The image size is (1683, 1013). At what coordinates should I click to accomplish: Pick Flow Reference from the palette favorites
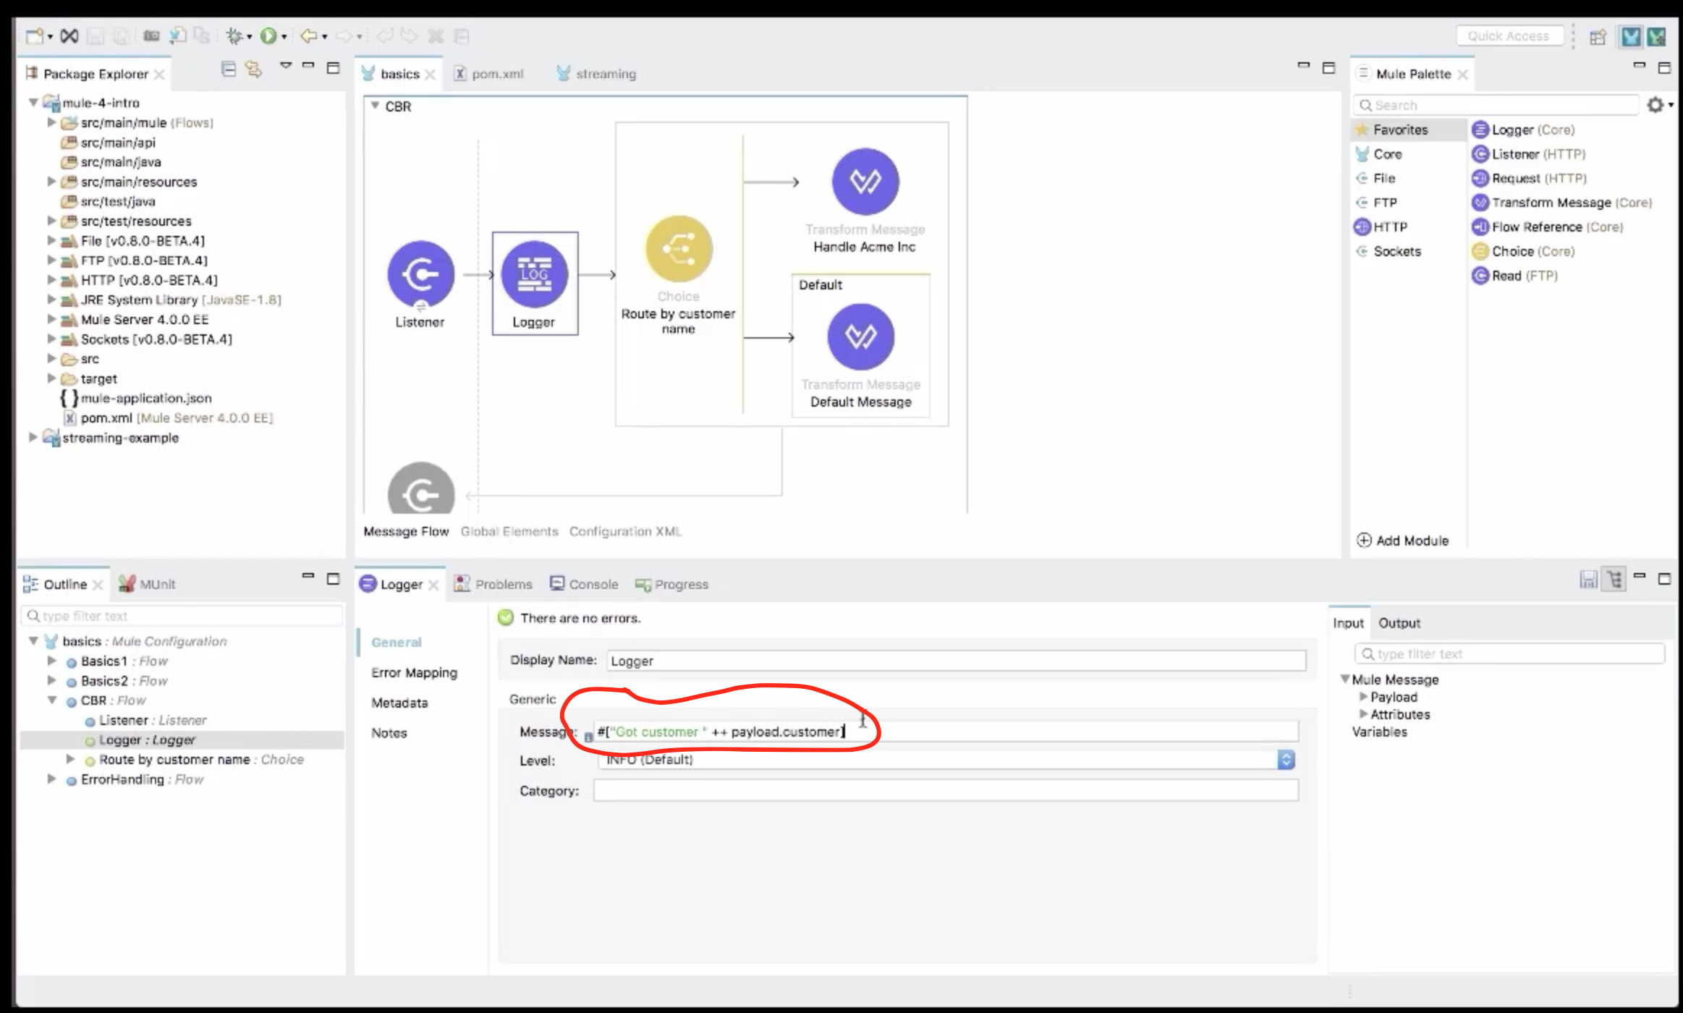pos(1536,227)
